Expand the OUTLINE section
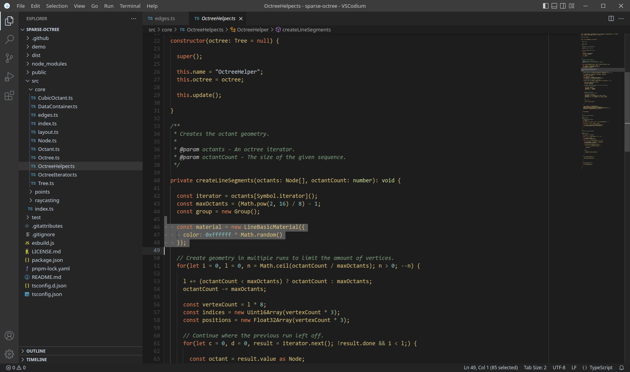The height and width of the screenshot is (372, 630). point(81,351)
